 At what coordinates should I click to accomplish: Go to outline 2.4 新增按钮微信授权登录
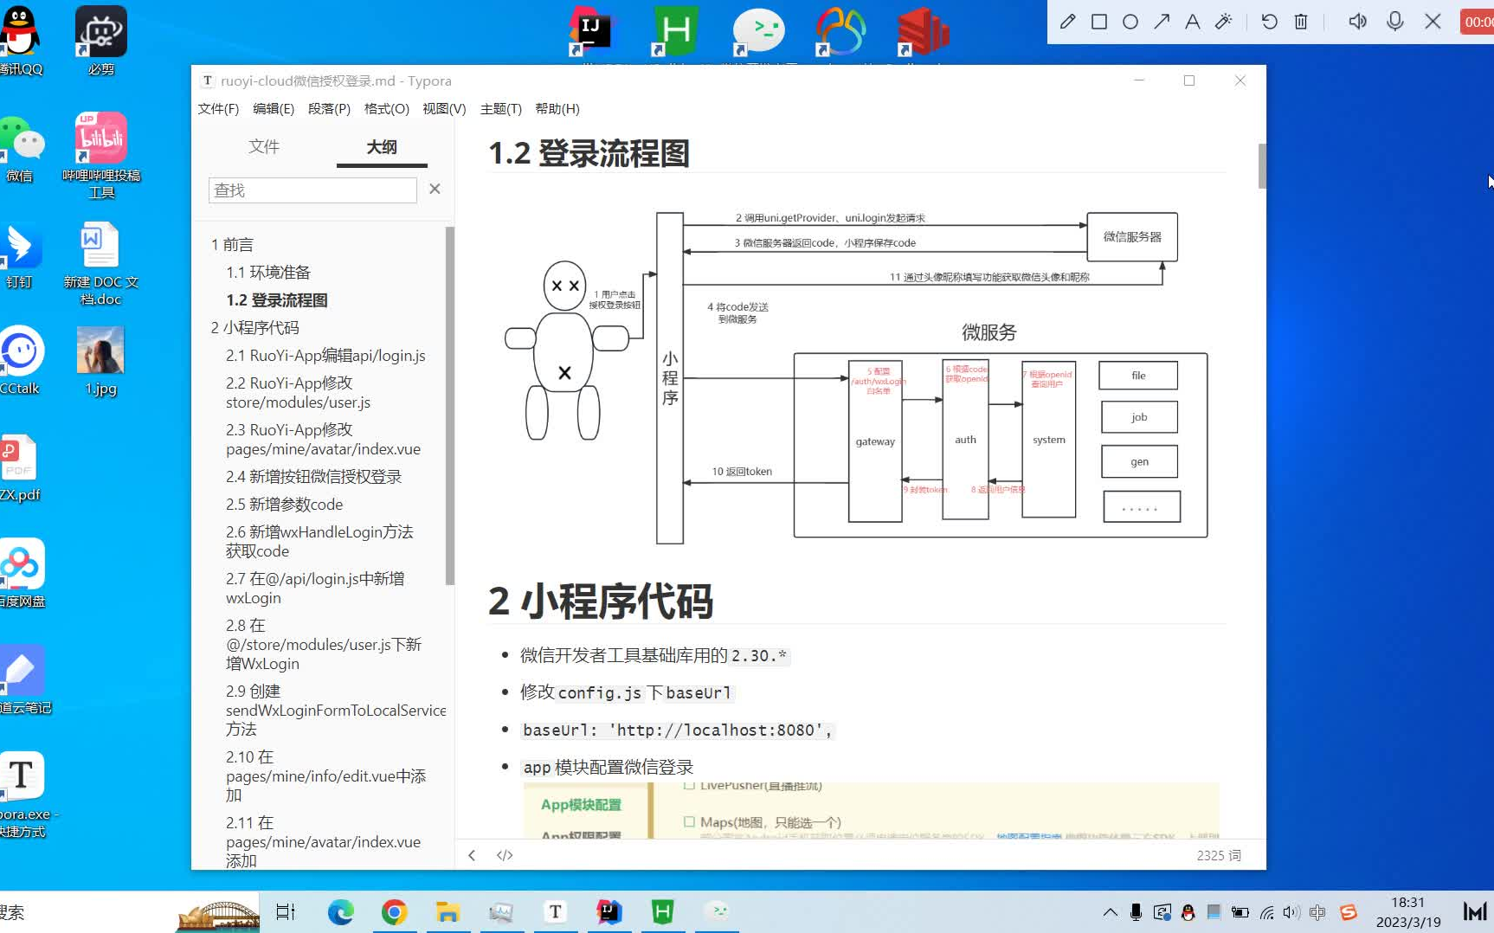click(313, 477)
